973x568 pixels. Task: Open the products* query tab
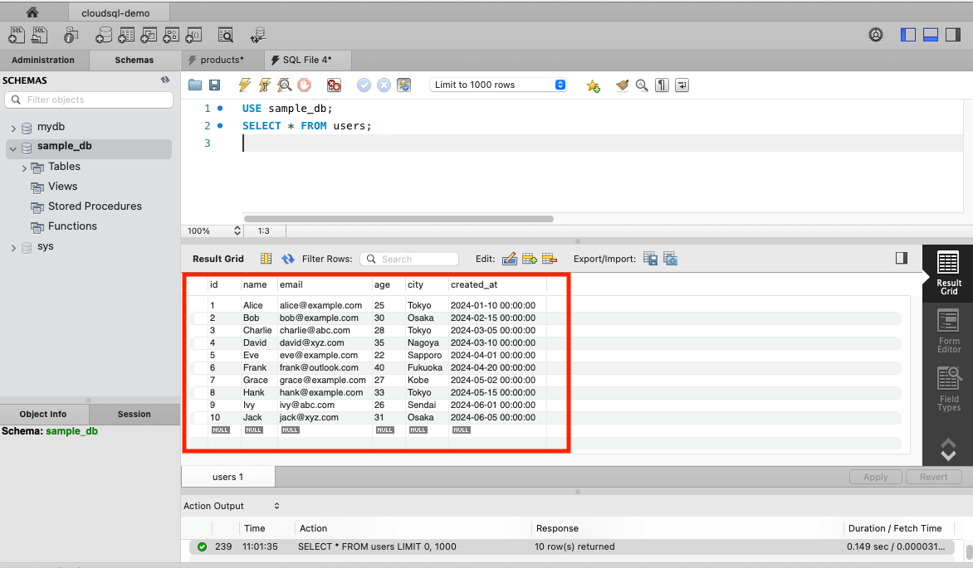tap(222, 61)
